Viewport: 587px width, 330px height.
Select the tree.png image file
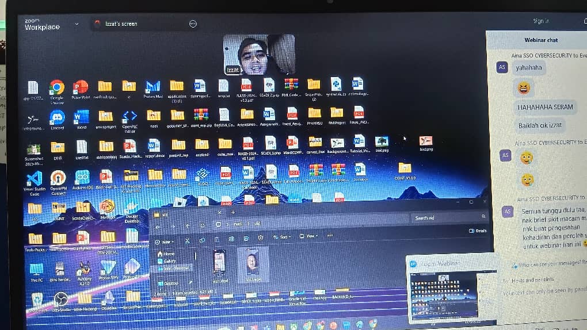click(382, 144)
